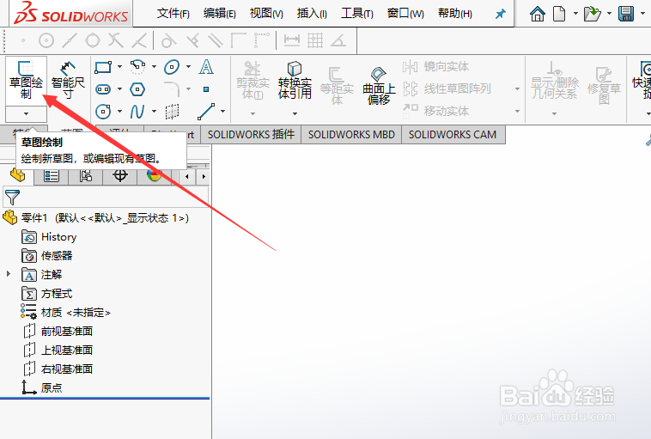Click the filter funnel icon

[12, 198]
